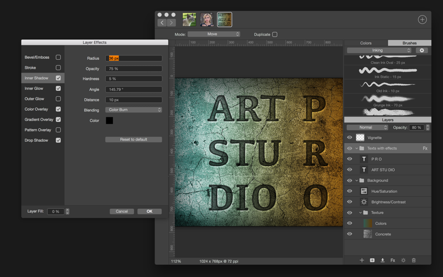
Task: Enable the Bevel/Emboss checkbox
Action: pyautogui.click(x=58, y=57)
